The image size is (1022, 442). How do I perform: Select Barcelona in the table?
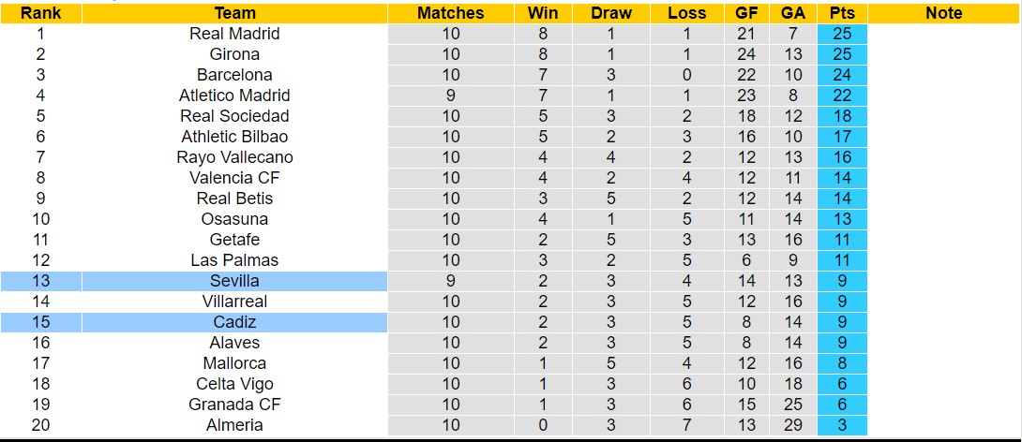[x=234, y=75]
